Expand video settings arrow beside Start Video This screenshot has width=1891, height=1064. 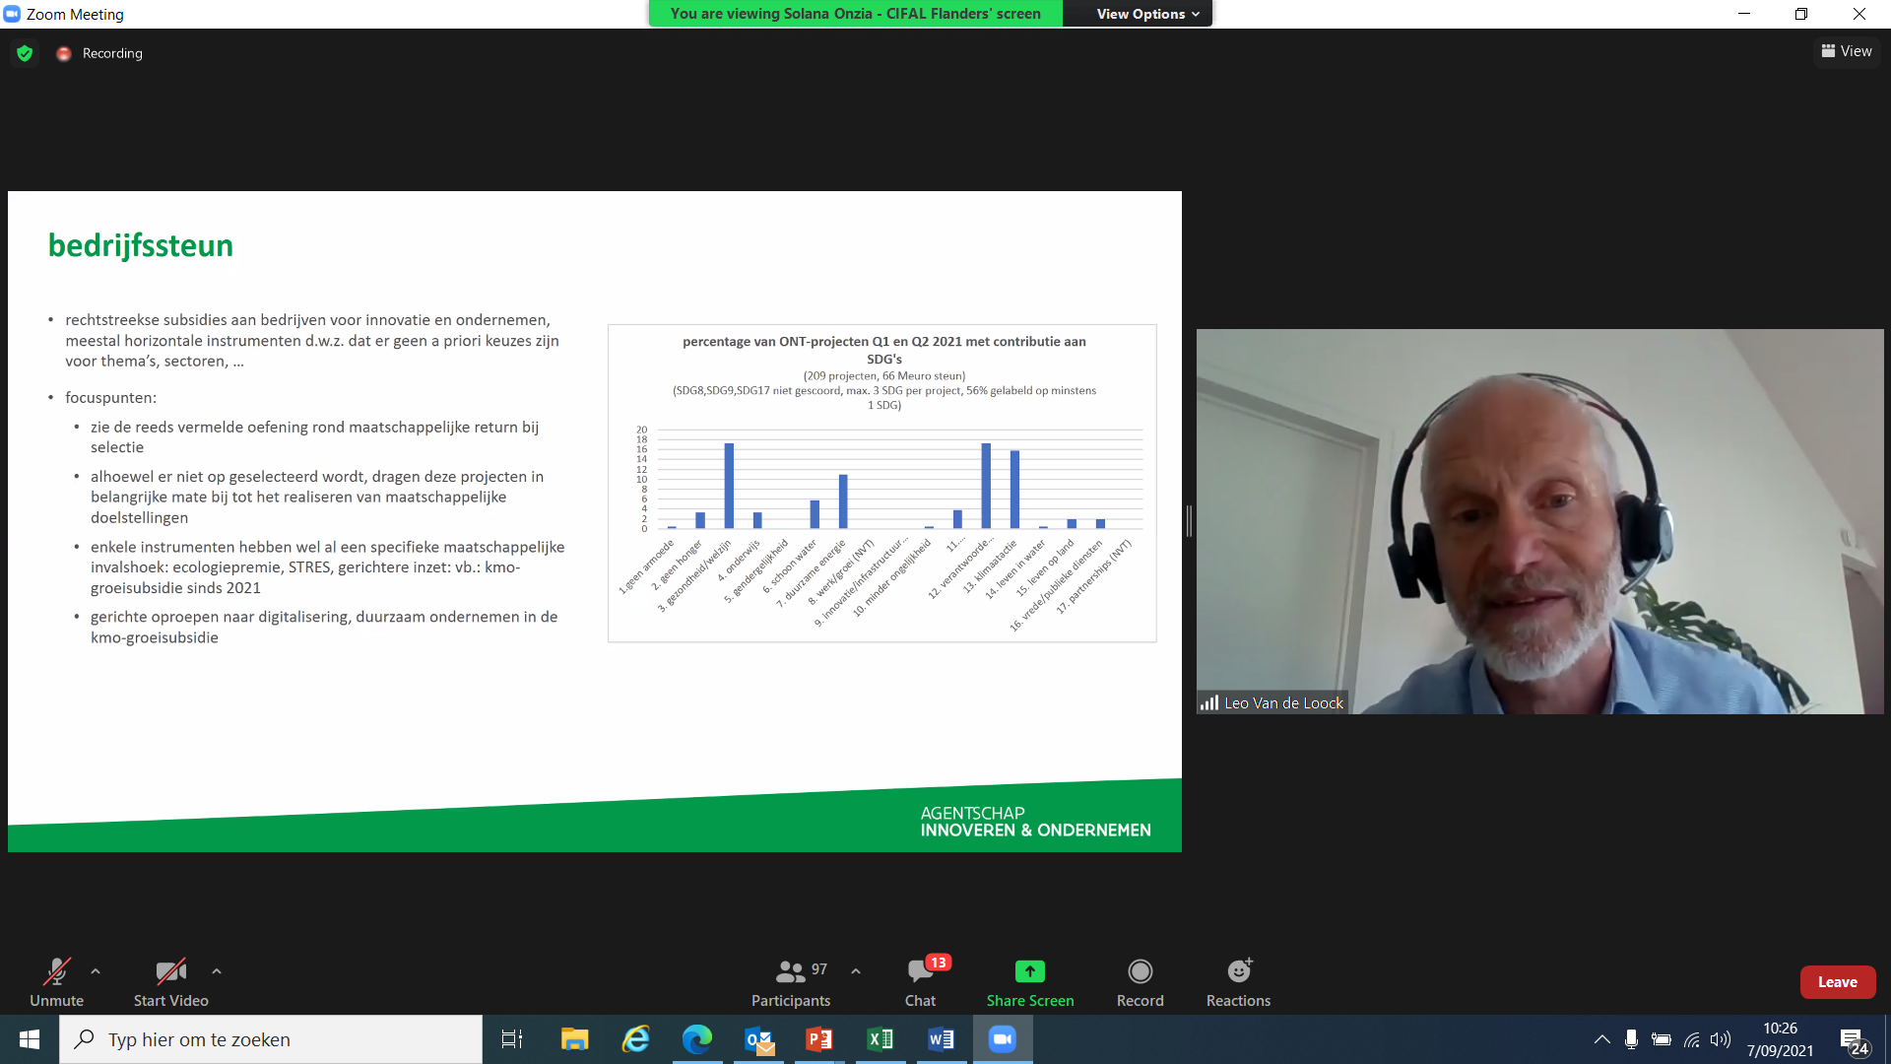[x=217, y=971]
